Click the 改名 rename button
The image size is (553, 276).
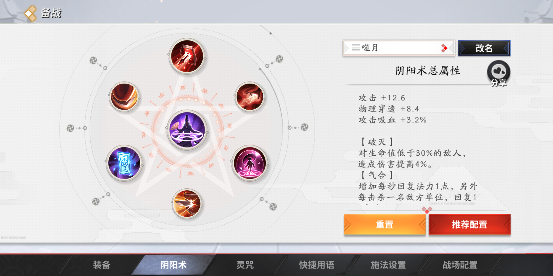(484, 48)
